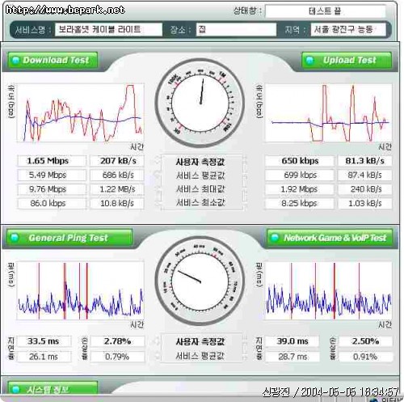This screenshot has height=402, width=404.
Task: Click the Upload Test button
Action: 347,60
